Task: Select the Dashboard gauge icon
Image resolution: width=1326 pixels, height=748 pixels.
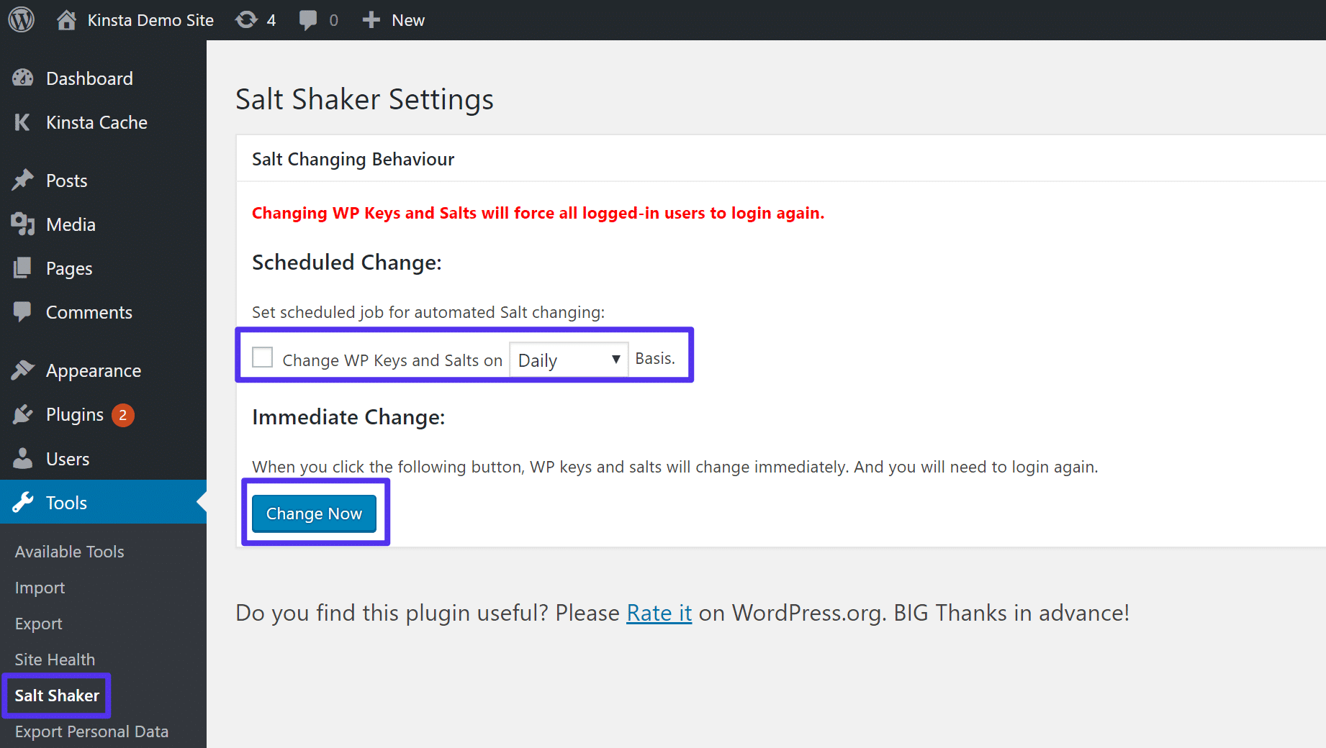Action: tap(23, 78)
